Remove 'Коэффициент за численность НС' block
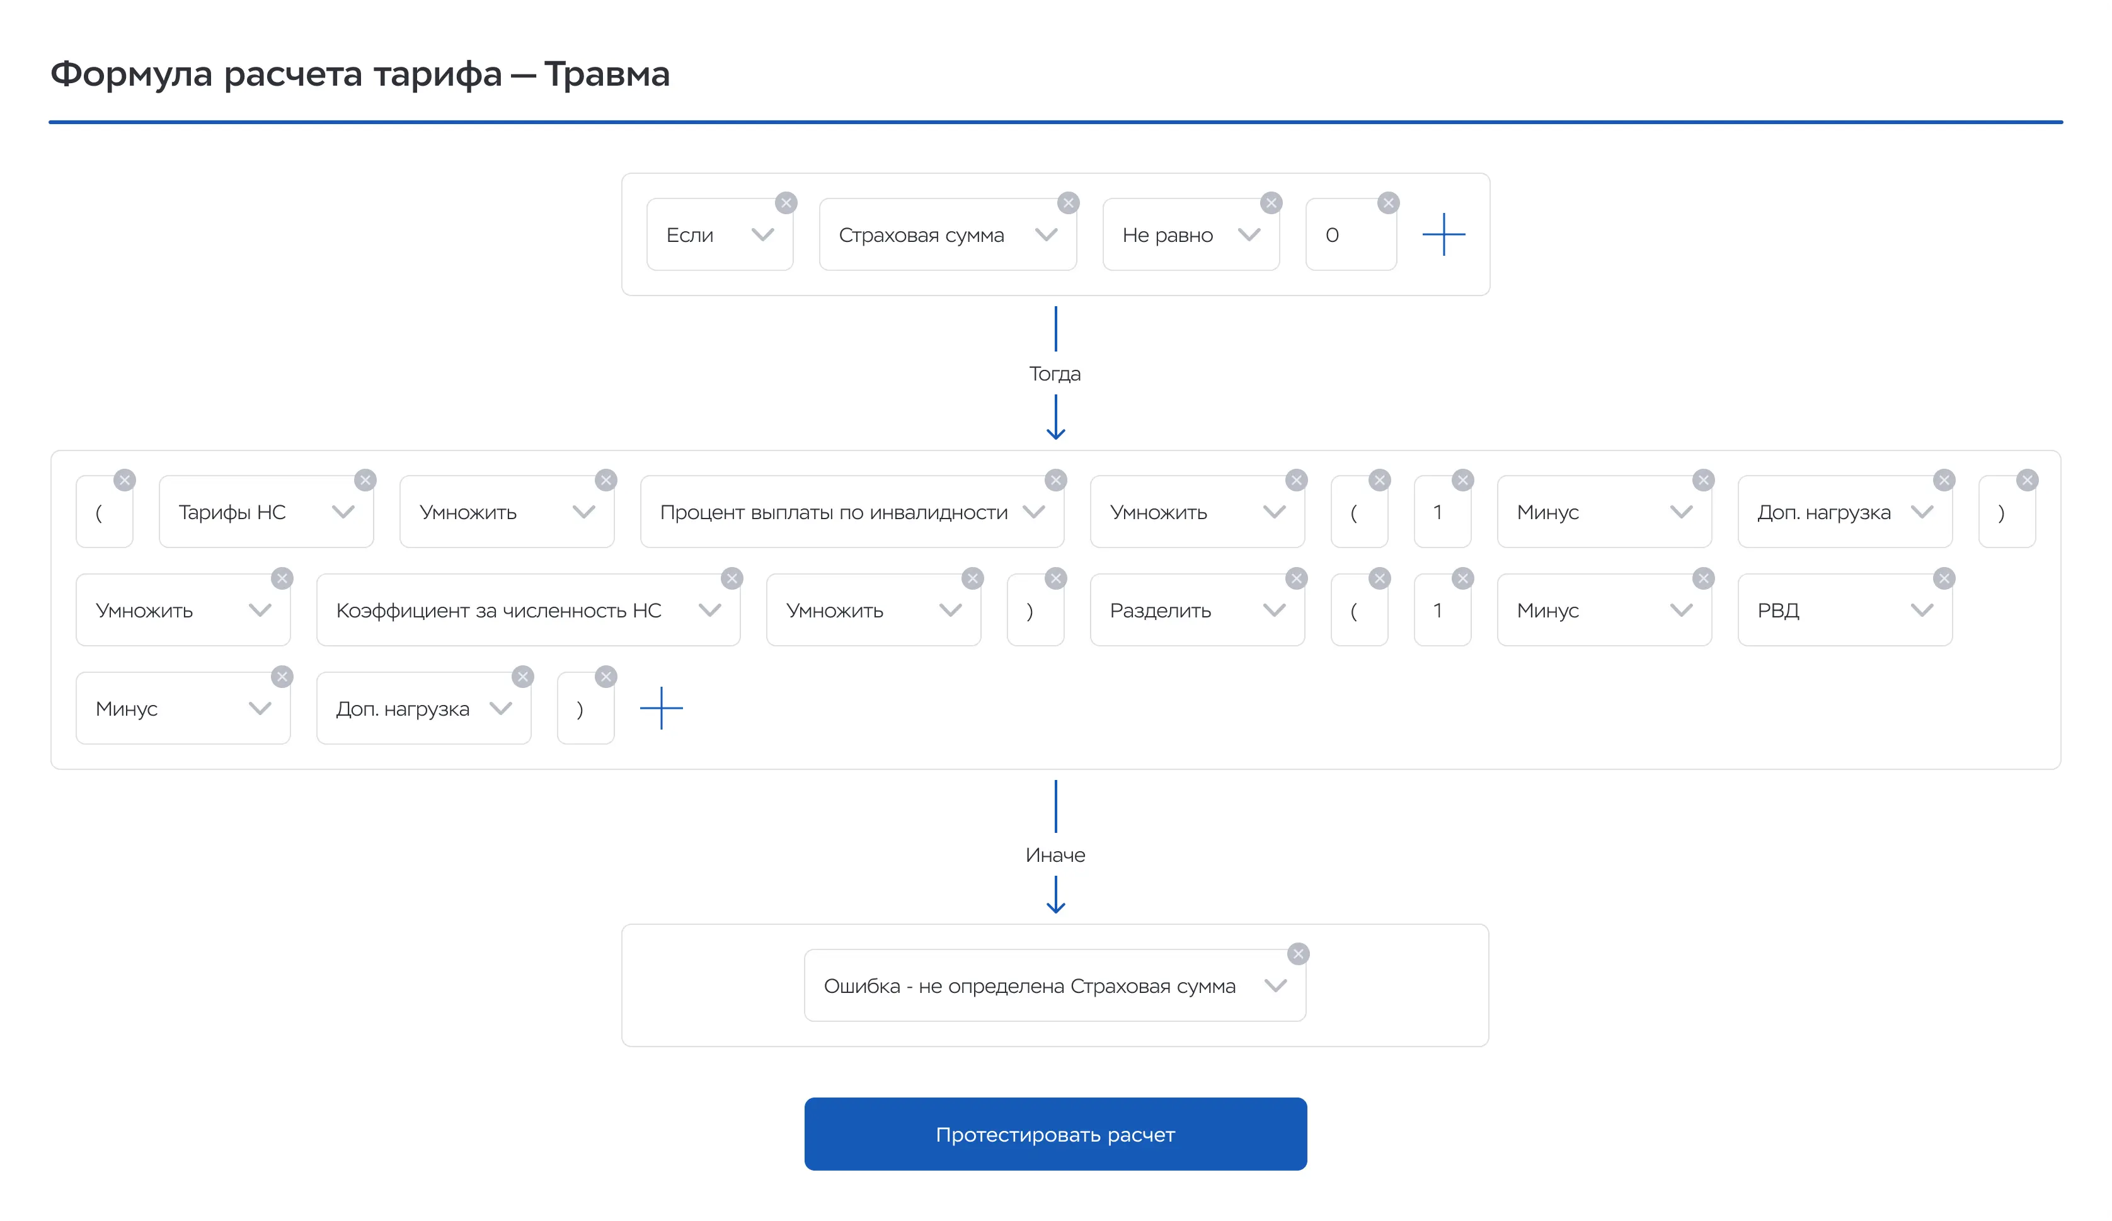Screen dimensions: 2112x1221 coord(732,578)
